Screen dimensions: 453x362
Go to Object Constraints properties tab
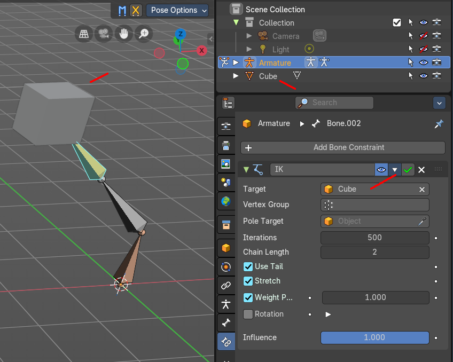(x=226, y=285)
